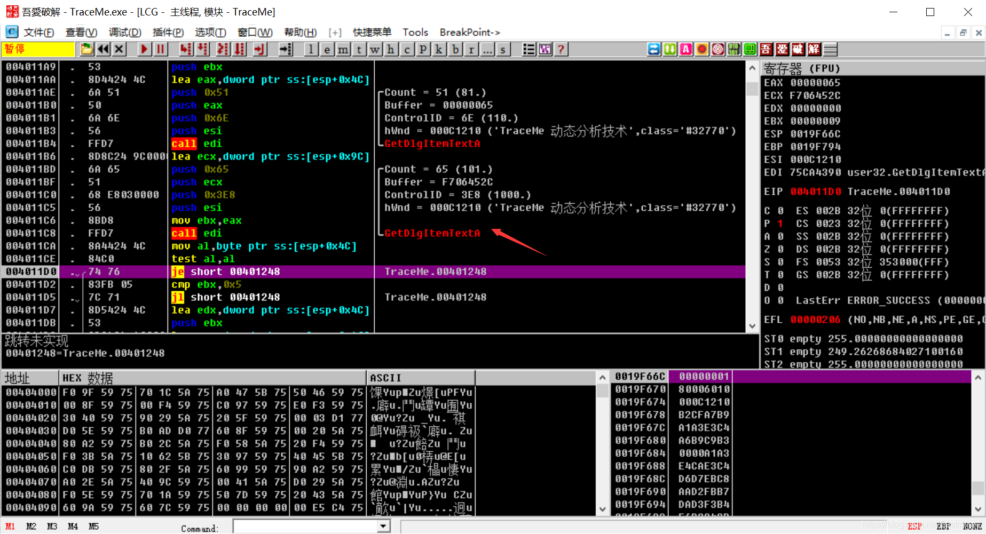Image resolution: width=986 pixels, height=534 pixels.
Task: Expand the Command box dropdown arrow
Action: pyautogui.click(x=383, y=527)
